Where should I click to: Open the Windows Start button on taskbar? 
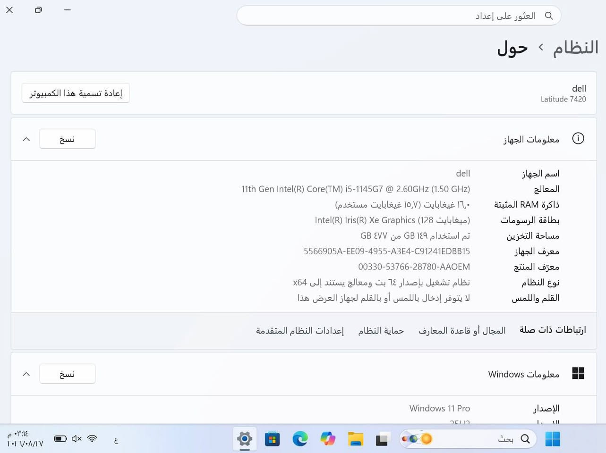click(552, 439)
